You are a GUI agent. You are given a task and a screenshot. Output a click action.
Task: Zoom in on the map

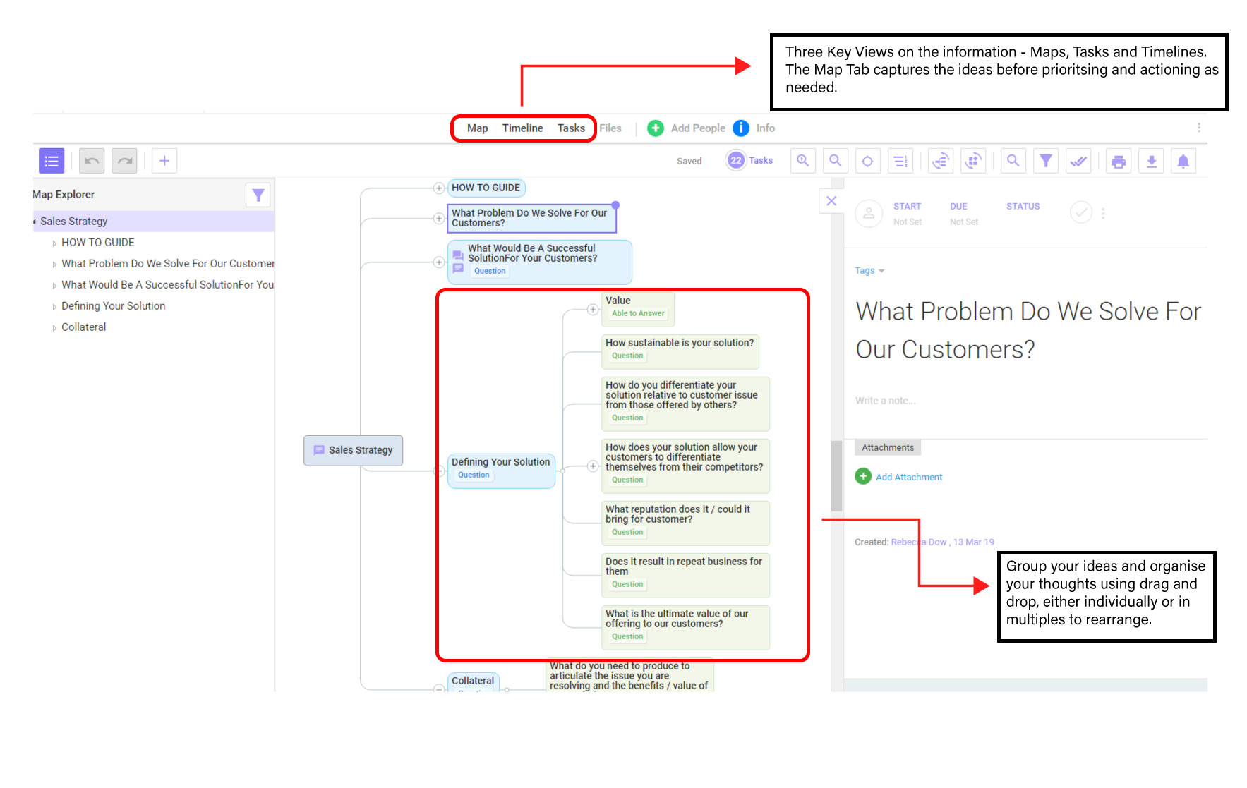pos(803,161)
